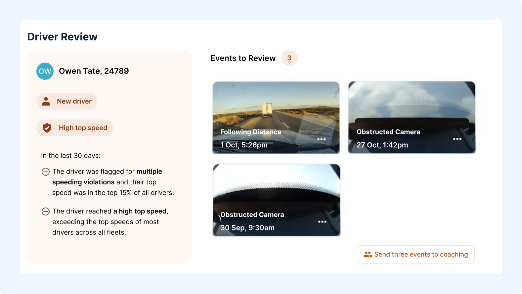The width and height of the screenshot is (522, 294).
Task: Open the three-dot menu on 27 Oct Obstructed Camera card
Action: 457,139
